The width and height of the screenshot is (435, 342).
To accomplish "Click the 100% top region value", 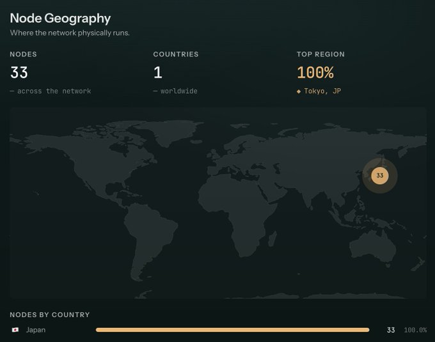I will pyautogui.click(x=315, y=72).
